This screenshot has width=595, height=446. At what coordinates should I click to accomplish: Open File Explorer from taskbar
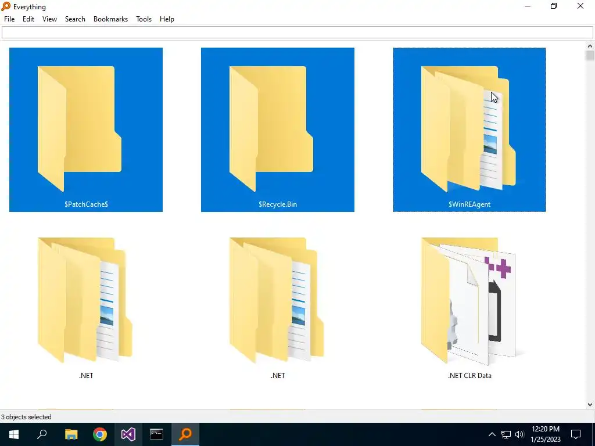[71, 434]
